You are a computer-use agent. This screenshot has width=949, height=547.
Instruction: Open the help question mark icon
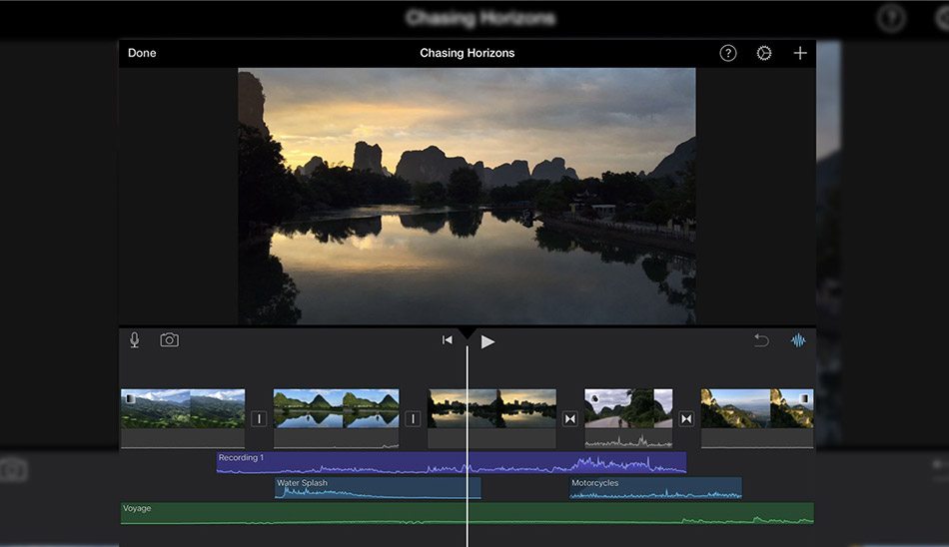click(x=728, y=53)
